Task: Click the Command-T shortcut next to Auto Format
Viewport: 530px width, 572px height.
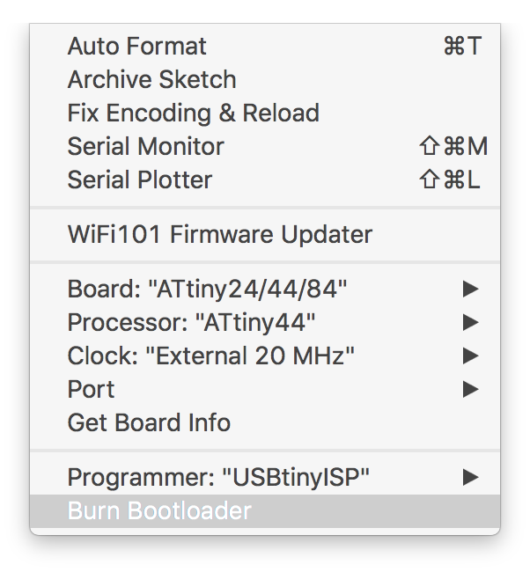Action: [462, 47]
